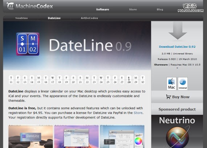Image resolution: width=207 pixels, height=148 pixels.
Task: Click 'DateLine is free,' bold text
Action: 22,108
